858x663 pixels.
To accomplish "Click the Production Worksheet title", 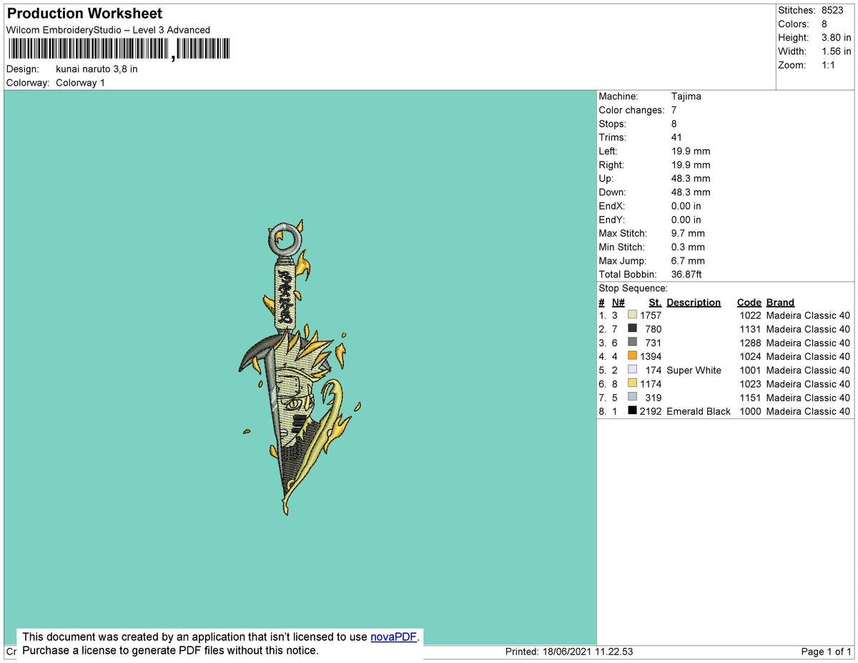I will tap(84, 14).
